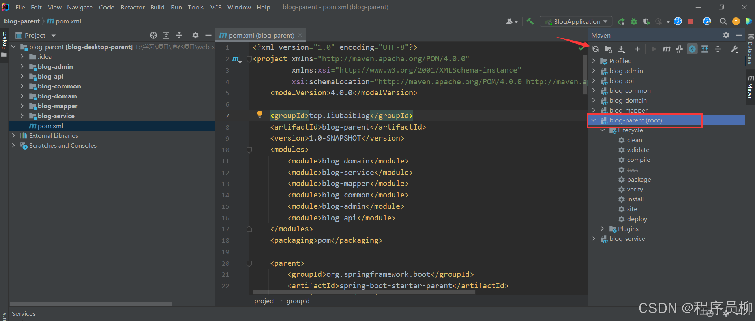The width and height of the screenshot is (755, 321).
Task: Open the Refactor menu
Action: (133, 7)
